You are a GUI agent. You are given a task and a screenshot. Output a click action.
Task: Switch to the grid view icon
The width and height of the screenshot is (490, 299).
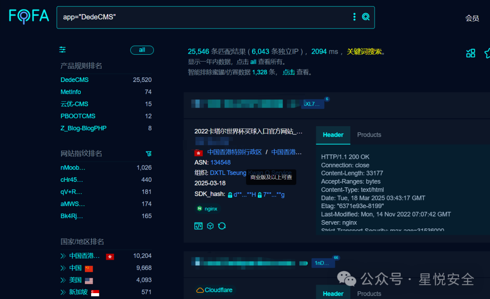470,53
